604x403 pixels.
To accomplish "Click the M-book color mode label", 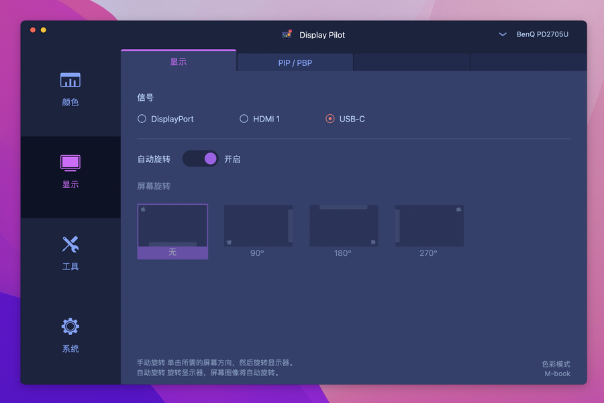I will pyautogui.click(x=557, y=373).
